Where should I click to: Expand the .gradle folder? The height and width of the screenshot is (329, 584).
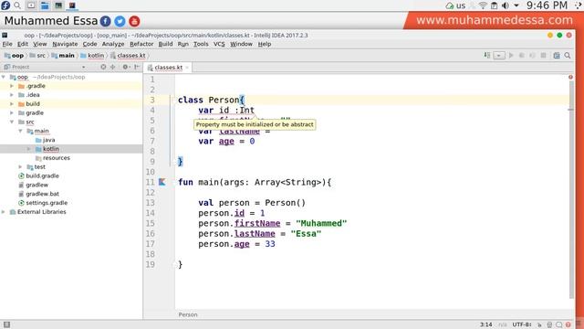pos(12,86)
